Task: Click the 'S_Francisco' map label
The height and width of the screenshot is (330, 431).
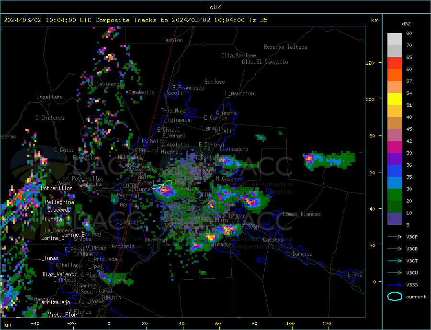Action: [188, 88]
